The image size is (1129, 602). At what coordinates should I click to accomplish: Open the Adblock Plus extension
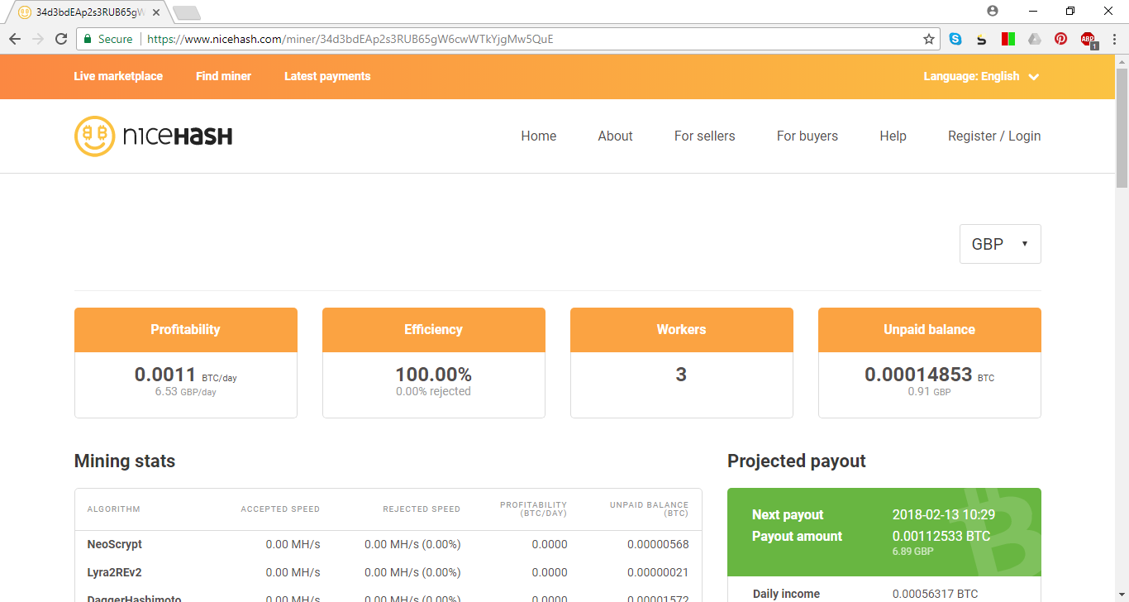[x=1089, y=39]
